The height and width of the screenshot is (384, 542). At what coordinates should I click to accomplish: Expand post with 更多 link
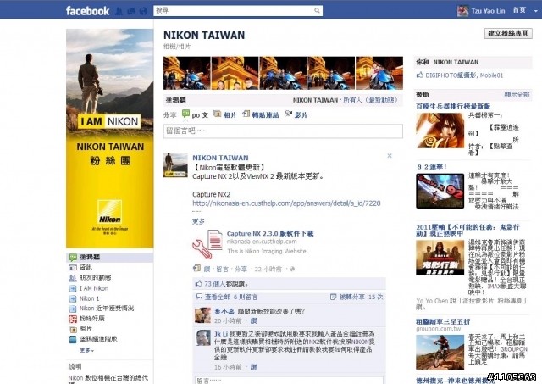[x=198, y=221]
